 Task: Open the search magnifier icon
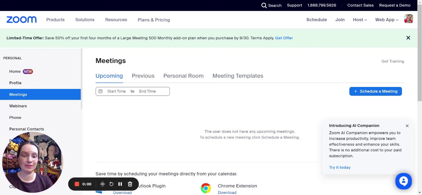click(264, 5)
